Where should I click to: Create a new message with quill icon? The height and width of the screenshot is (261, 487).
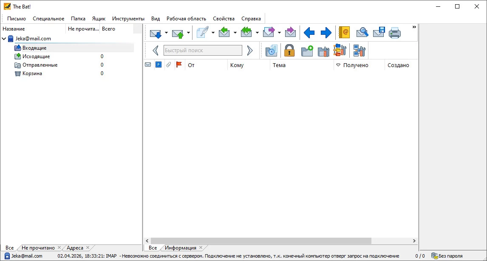pyautogui.click(x=202, y=33)
